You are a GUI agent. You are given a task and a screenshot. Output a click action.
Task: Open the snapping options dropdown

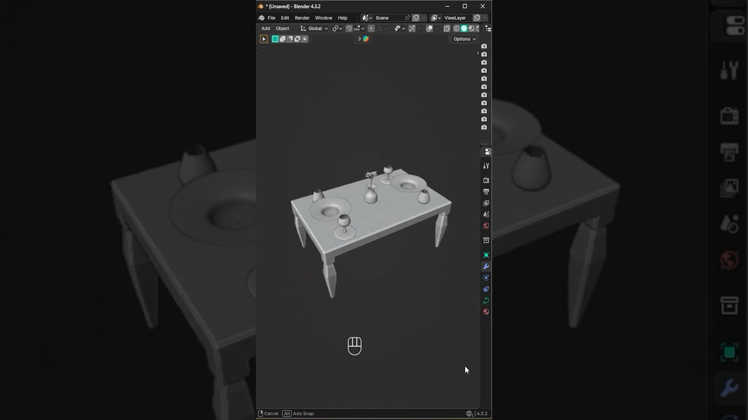(359, 29)
